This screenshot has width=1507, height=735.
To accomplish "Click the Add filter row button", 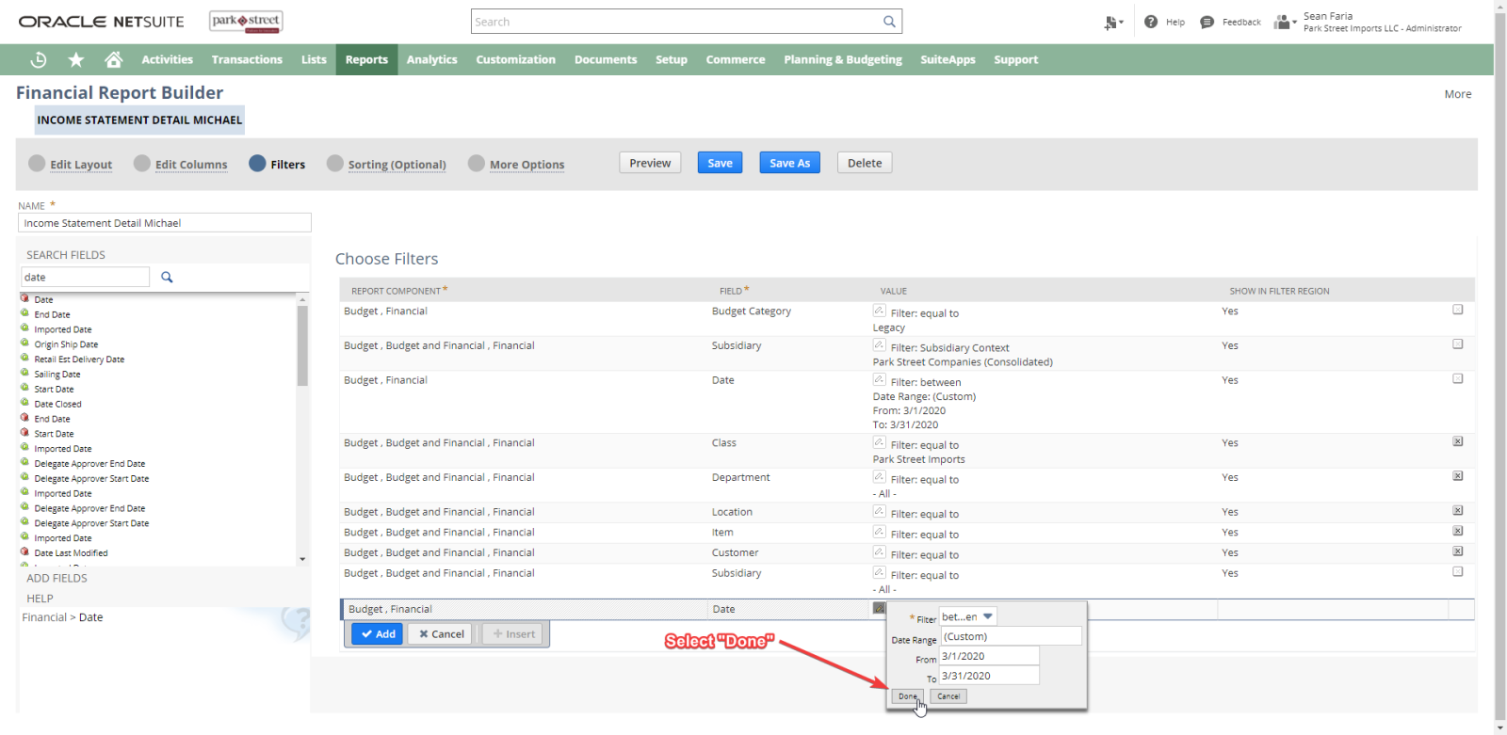I will pyautogui.click(x=378, y=634).
